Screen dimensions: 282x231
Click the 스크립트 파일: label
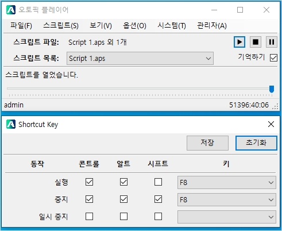point(36,42)
